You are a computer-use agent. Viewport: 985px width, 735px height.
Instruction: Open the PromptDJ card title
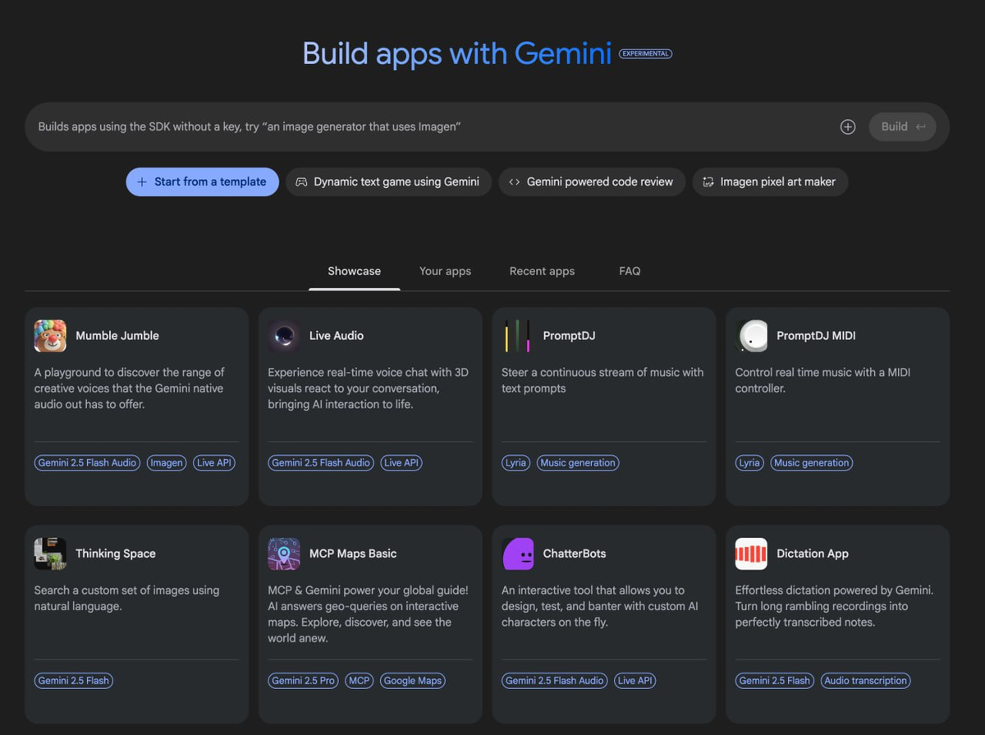click(x=569, y=336)
